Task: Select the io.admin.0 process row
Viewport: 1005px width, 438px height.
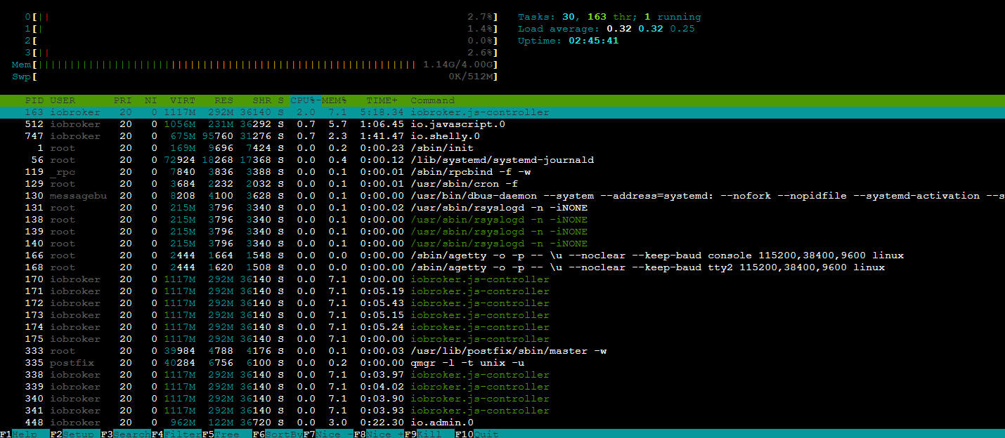Action: pyautogui.click(x=502, y=423)
